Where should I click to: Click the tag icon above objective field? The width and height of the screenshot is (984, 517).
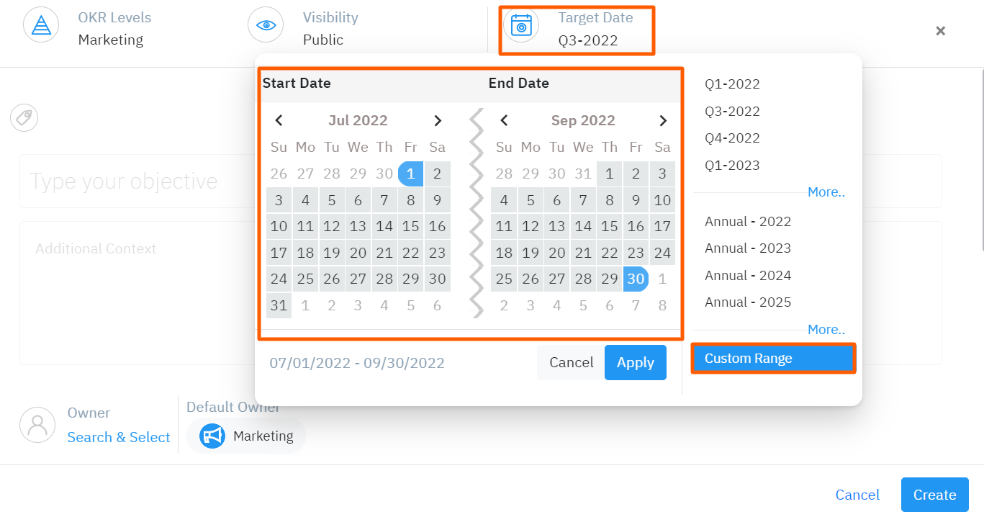[24, 117]
